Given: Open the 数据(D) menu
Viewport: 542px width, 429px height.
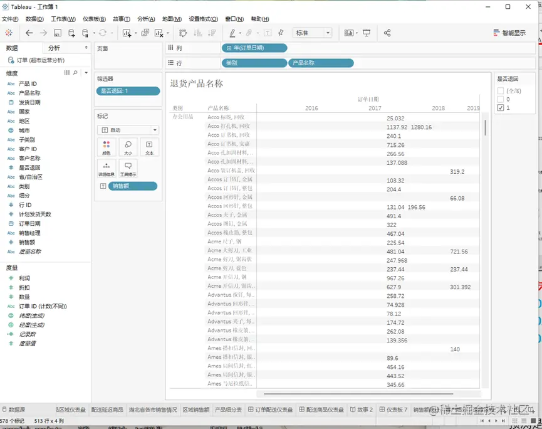Looking at the screenshot, I should 34,19.
